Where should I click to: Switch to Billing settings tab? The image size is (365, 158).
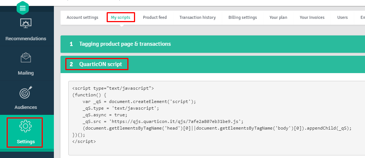[242, 17]
